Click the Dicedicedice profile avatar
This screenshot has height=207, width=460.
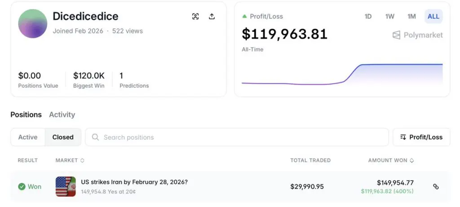point(33,23)
